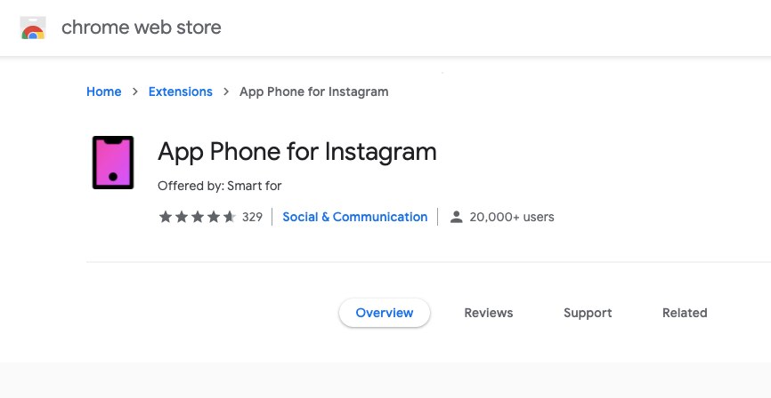This screenshot has width=771, height=398.
Task: Click the pink phone extension icon
Action: point(113,163)
